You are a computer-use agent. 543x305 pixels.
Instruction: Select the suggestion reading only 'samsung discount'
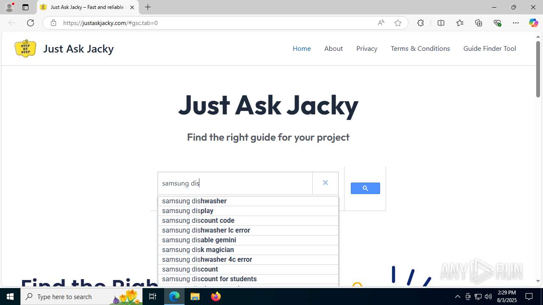point(248,269)
